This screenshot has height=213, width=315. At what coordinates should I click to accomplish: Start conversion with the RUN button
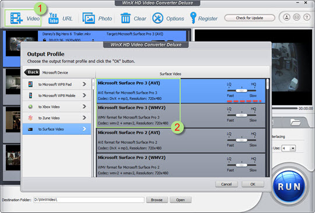289,187
